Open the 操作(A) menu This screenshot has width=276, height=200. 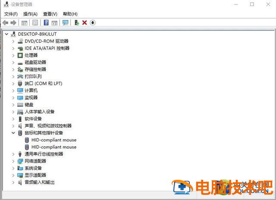coord(30,14)
